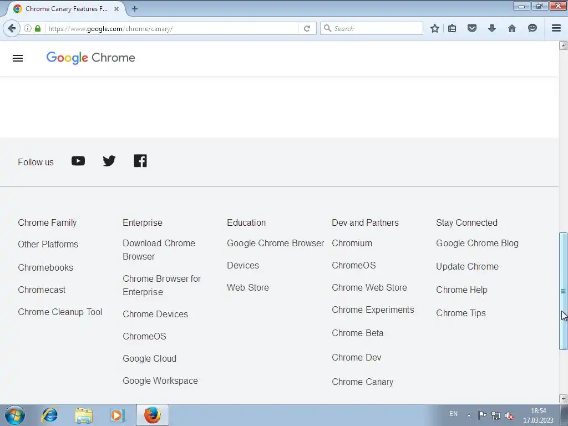
Task: Open the Downloads arrow icon
Action: point(492,28)
